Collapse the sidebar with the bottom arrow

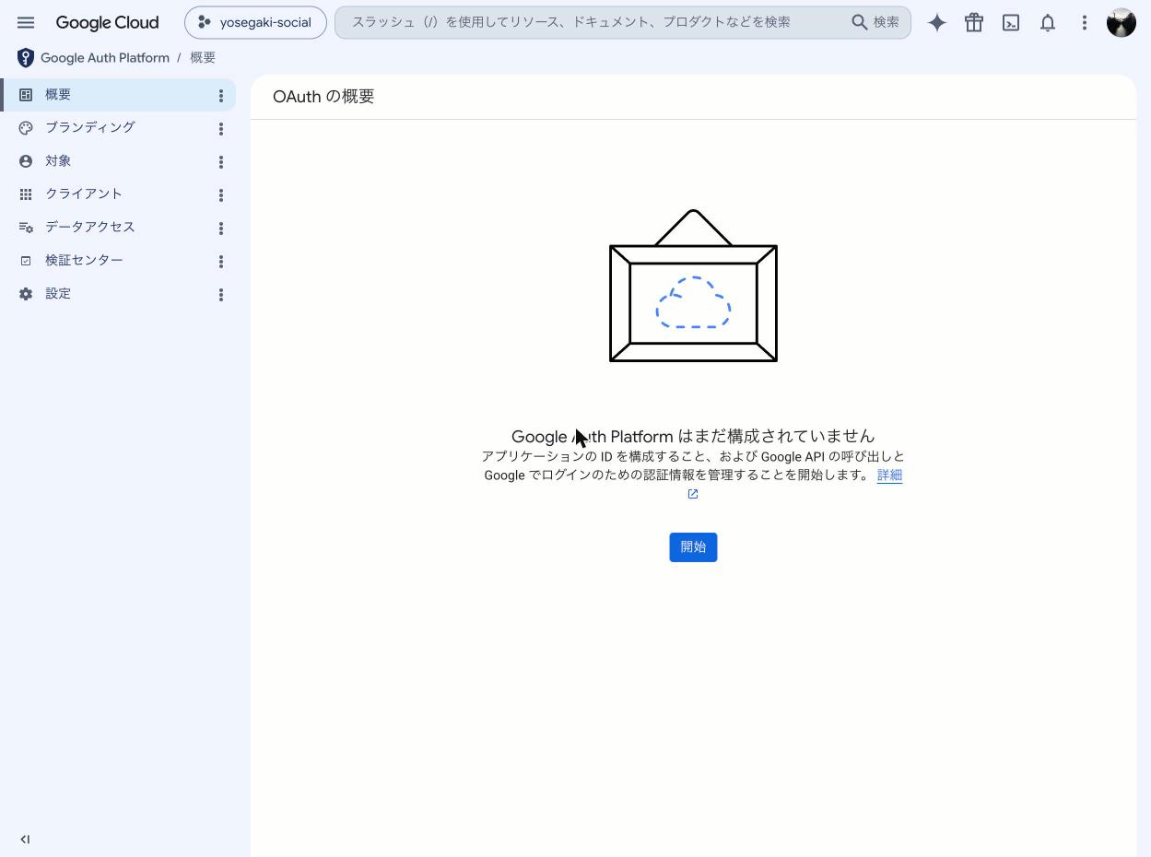click(25, 839)
